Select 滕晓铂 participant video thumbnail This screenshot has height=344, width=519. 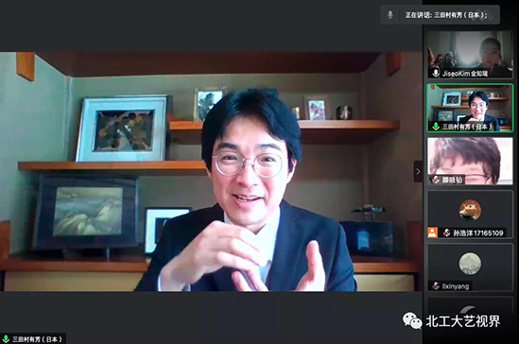(x=470, y=162)
